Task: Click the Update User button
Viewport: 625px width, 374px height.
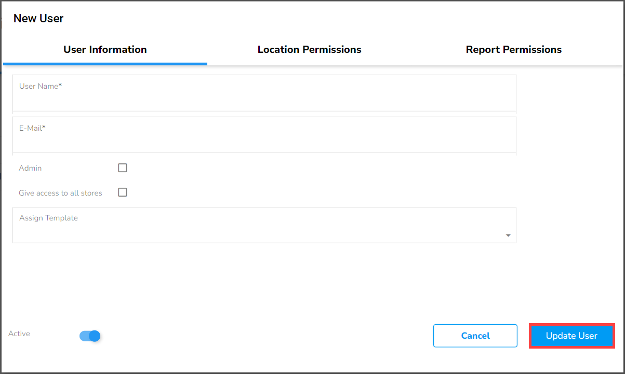Action: point(571,336)
